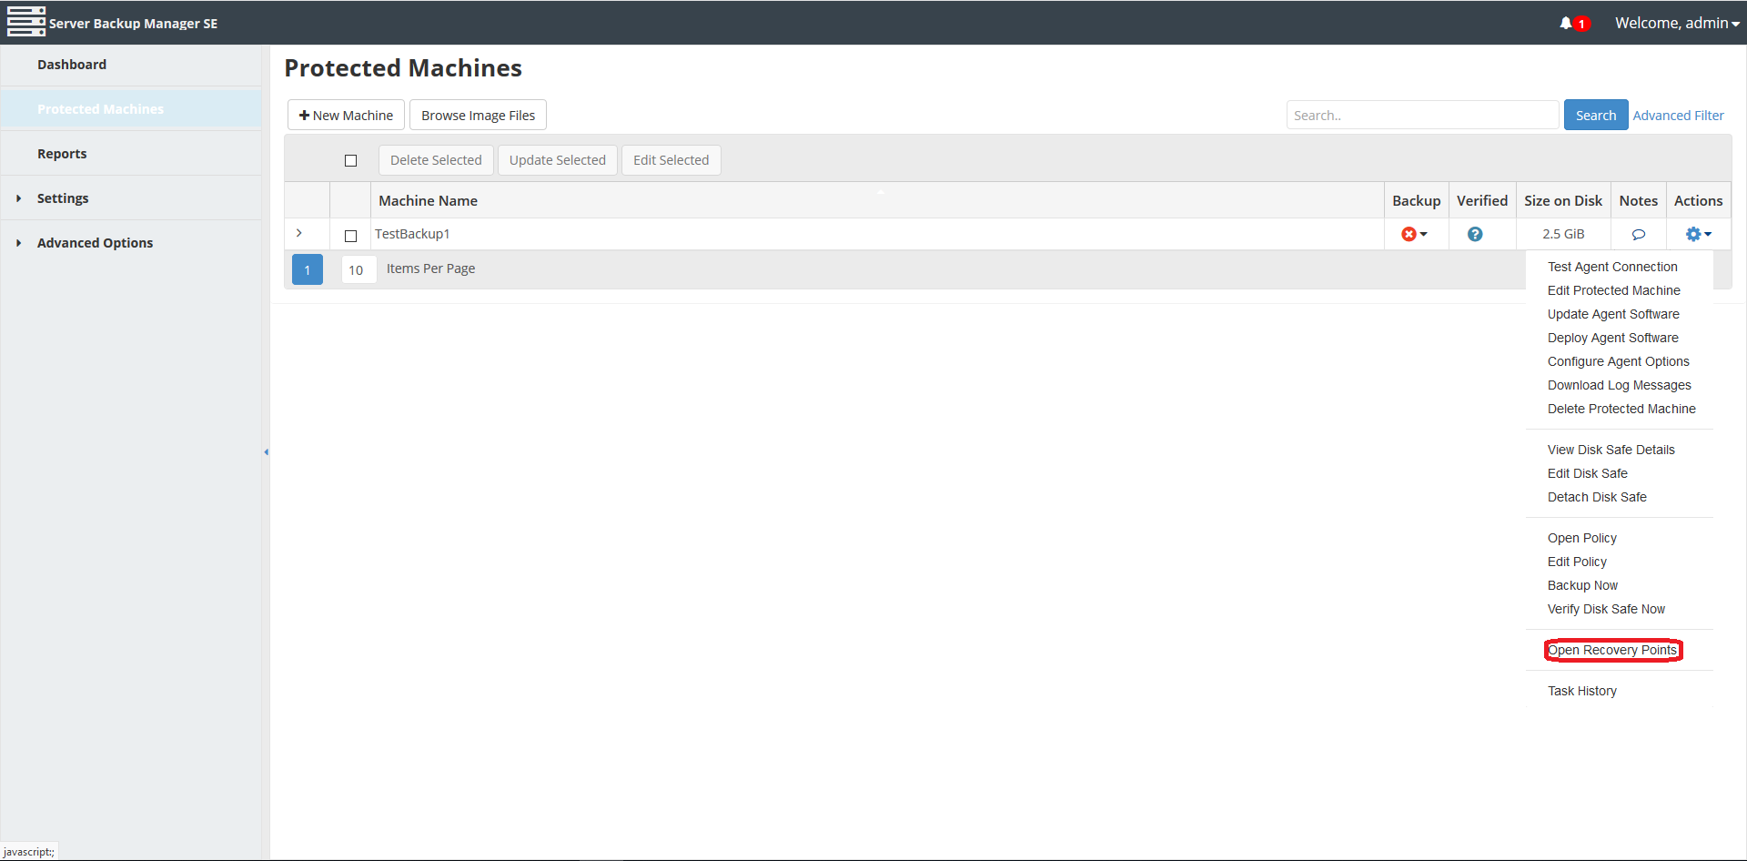1747x861 pixels.
Task: Open Configure Agent Options menu entry
Action: [x=1619, y=361]
